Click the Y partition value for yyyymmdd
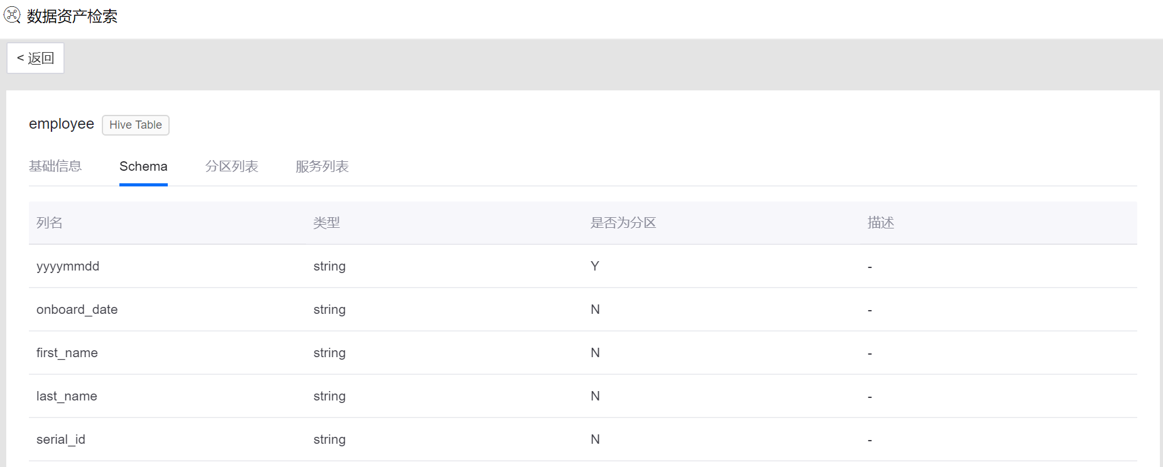The height and width of the screenshot is (467, 1163). (594, 266)
